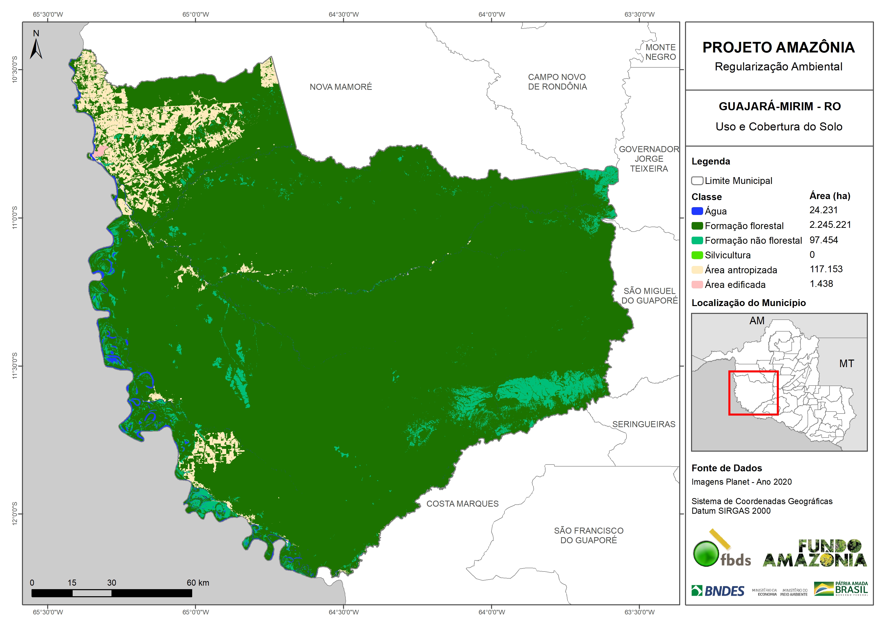The width and height of the screenshot is (885, 626).
Task: Click the Limite Municipal legend symbol
Action: pyautogui.click(x=697, y=180)
